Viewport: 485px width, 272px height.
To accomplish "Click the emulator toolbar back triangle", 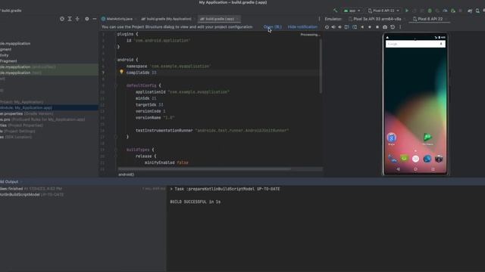I will pos(362,27).
